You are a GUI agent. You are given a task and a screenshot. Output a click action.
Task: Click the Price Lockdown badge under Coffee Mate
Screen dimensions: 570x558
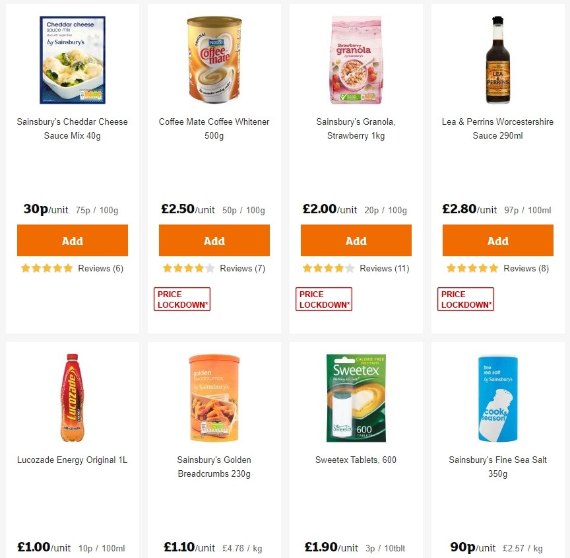[x=181, y=298]
